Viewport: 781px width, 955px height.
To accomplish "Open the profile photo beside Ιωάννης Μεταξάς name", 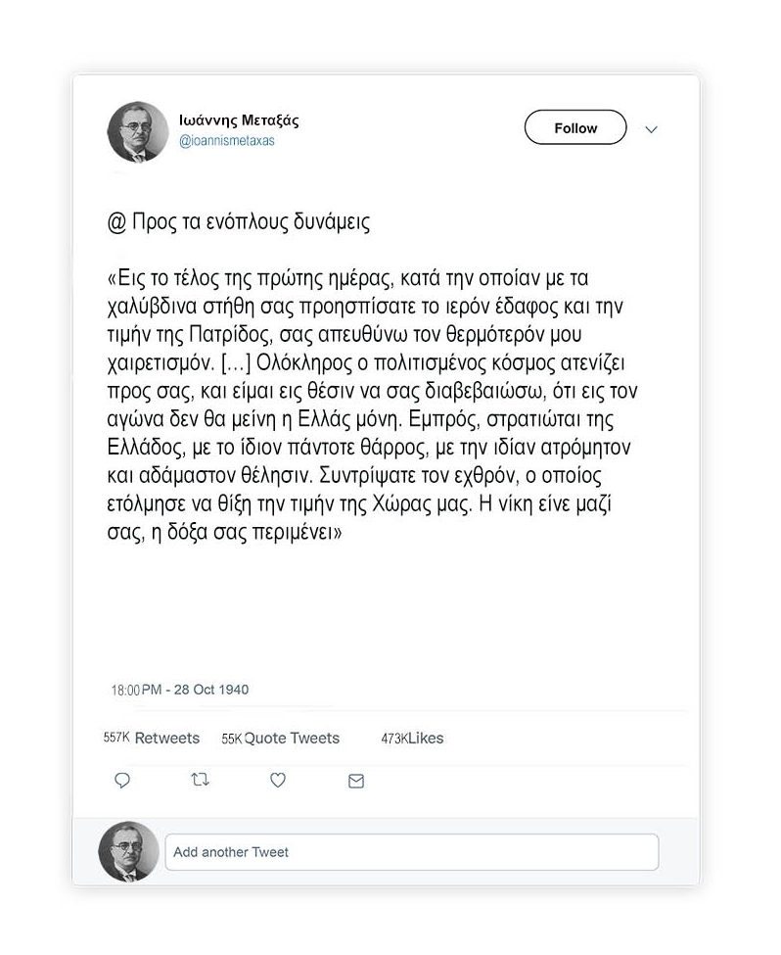I will pyautogui.click(x=138, y=131).
